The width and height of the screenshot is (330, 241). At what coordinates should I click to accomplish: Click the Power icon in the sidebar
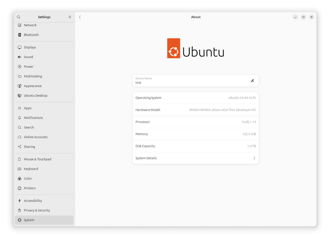click(x=20, y=66)
